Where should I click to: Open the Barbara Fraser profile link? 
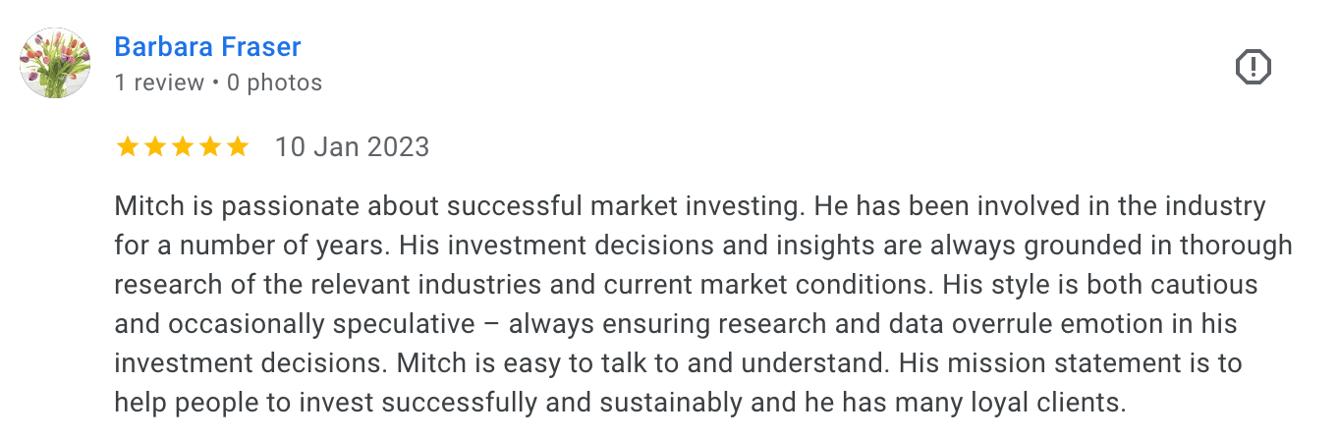(207, 46)
